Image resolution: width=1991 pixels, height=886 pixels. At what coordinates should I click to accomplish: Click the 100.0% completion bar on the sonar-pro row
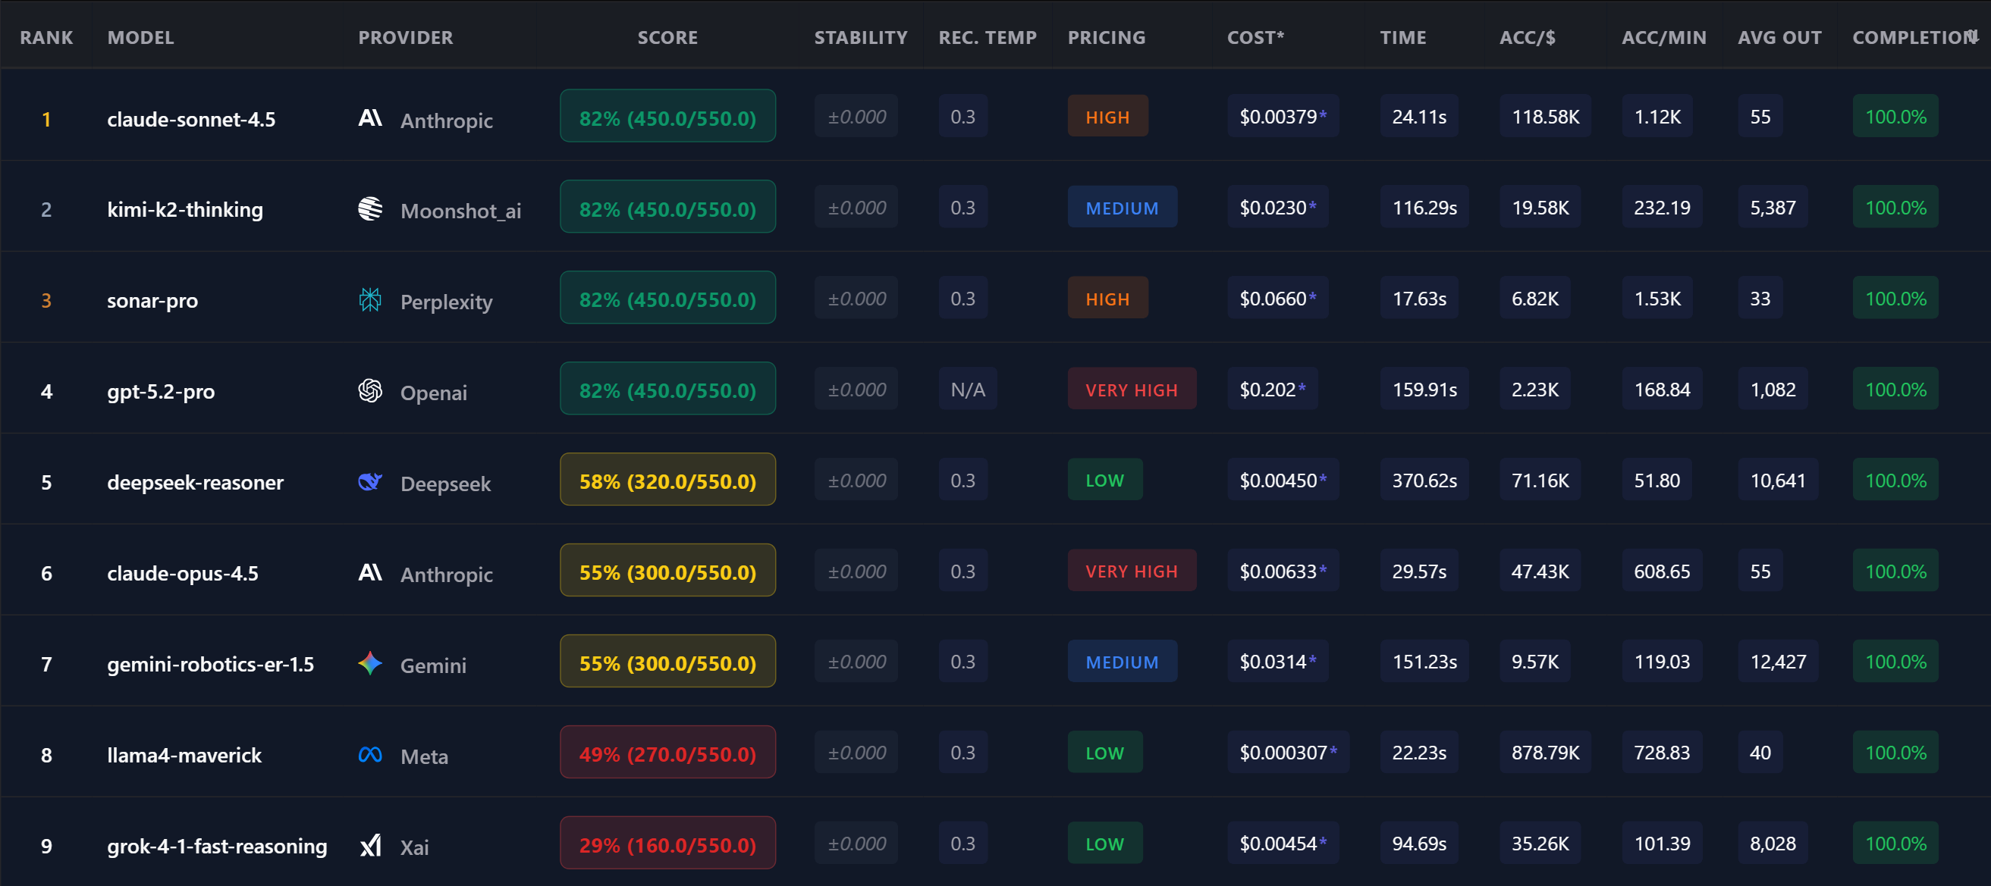1895,297
